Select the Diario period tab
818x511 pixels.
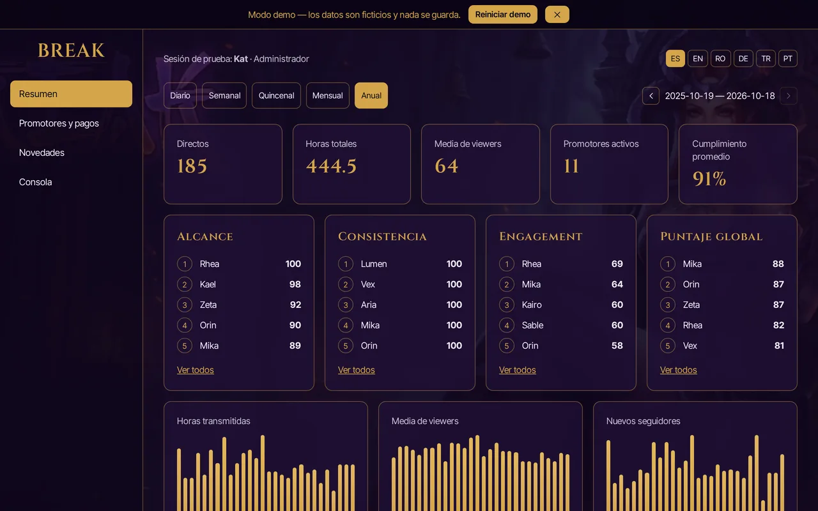(180, 96)
